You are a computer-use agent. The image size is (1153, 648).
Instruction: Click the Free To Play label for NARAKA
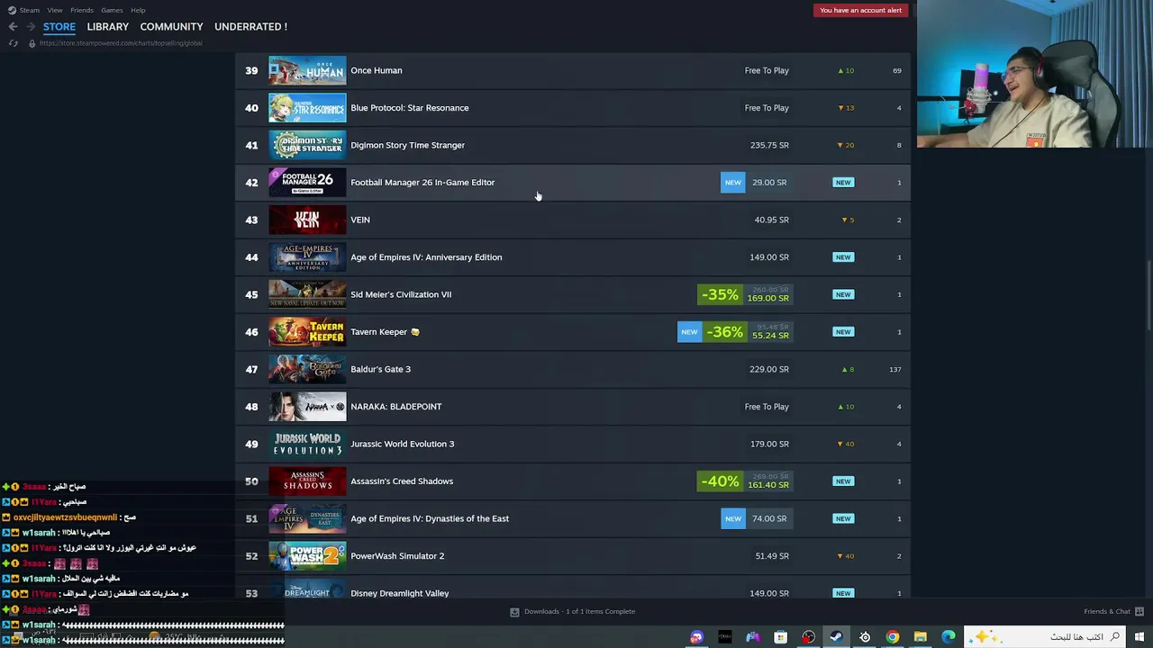(767, 407)
